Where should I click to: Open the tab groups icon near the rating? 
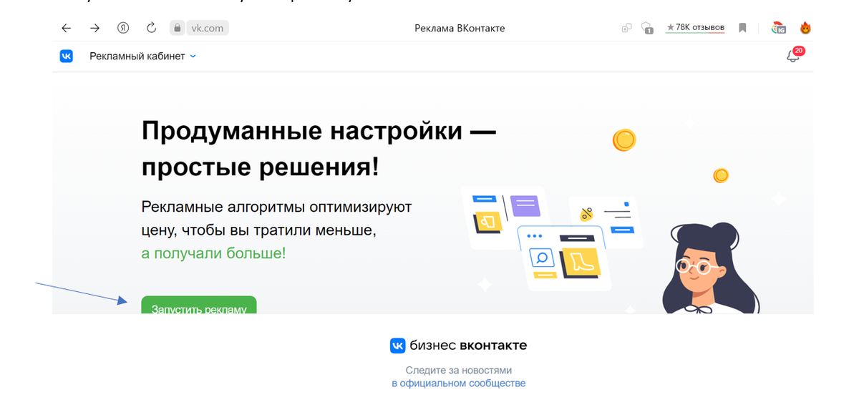point(626,27)
